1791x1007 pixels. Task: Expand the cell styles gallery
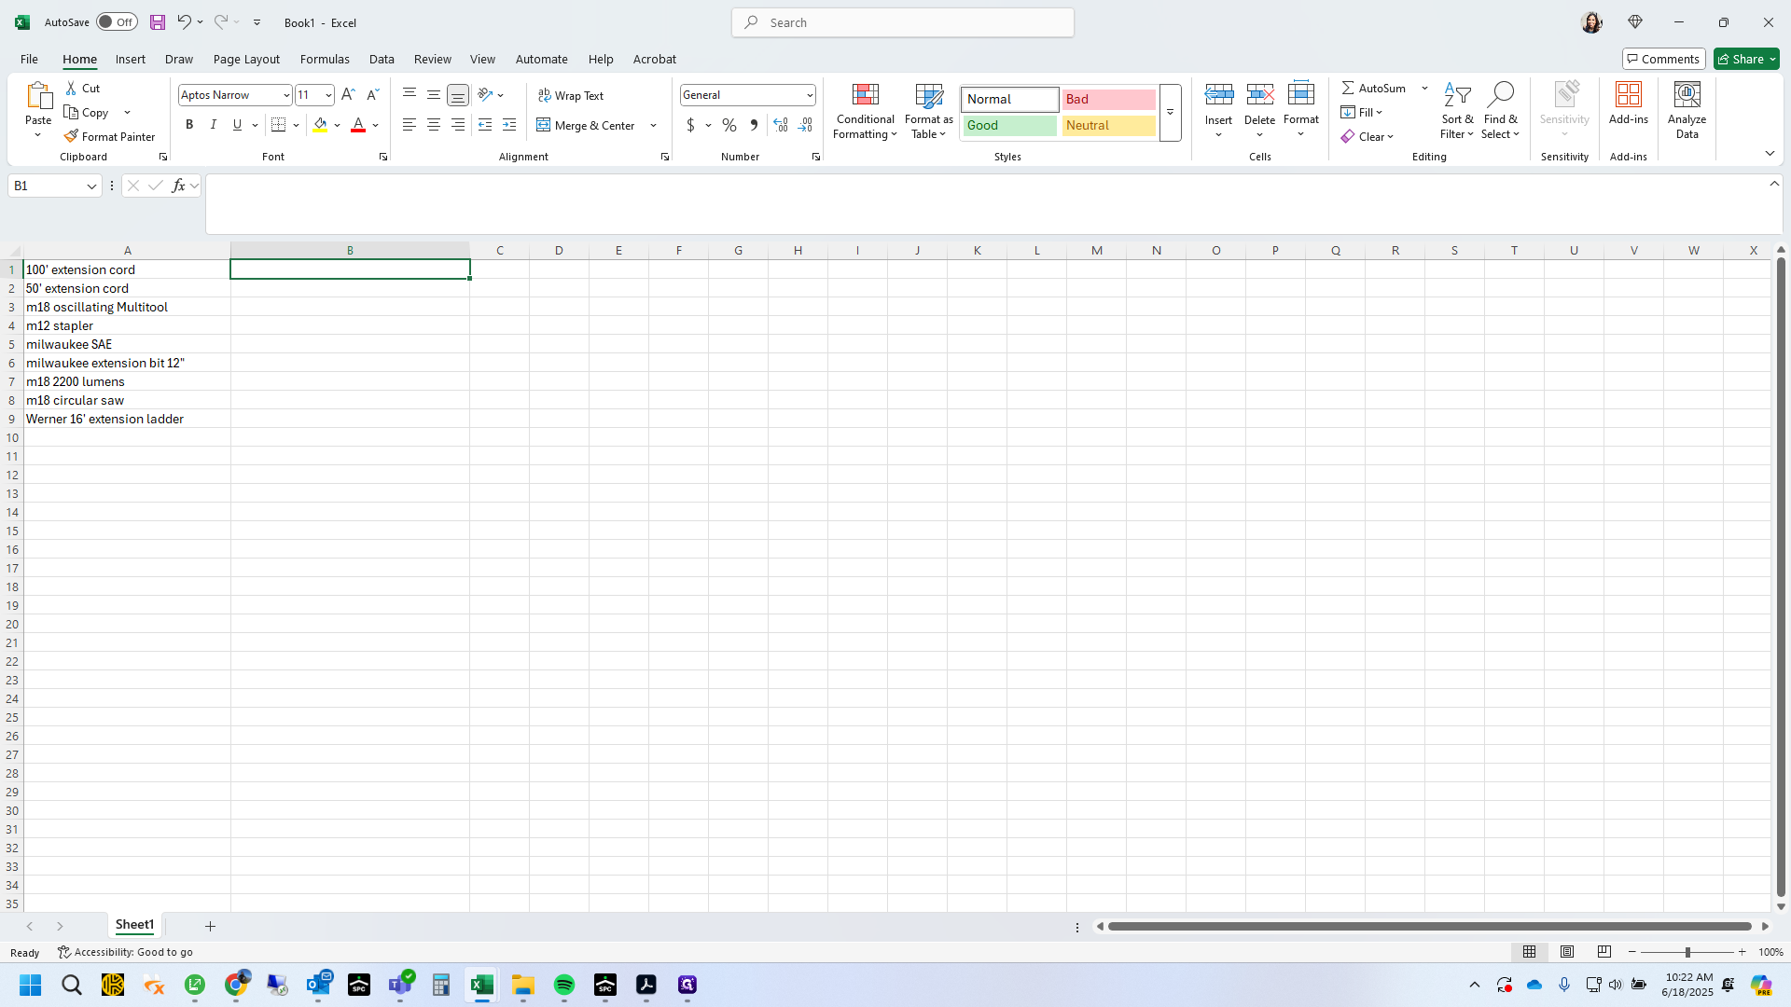click(1170, 112)
